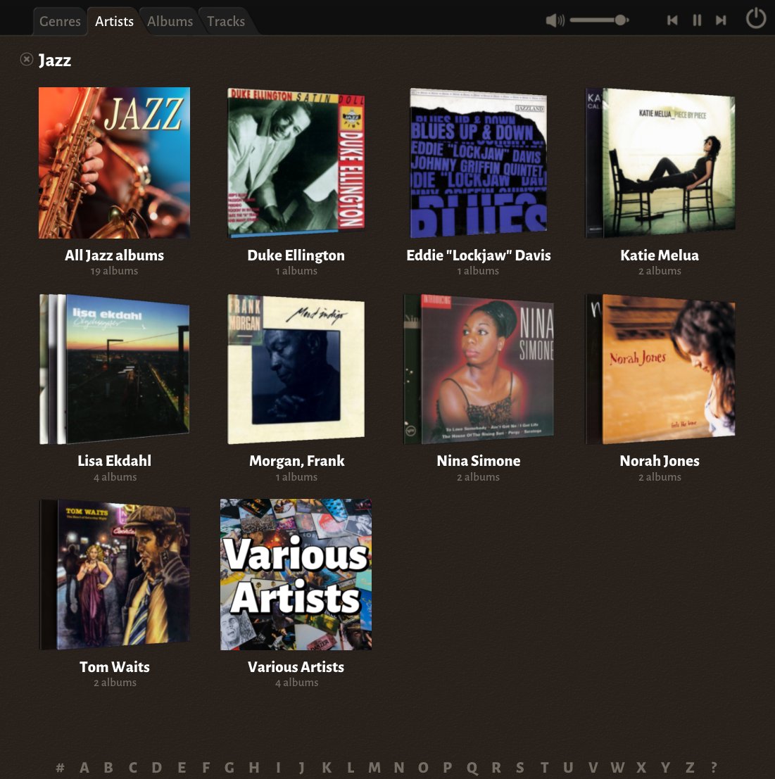Open the All Jazz albums cover
The height and width of the screenshot is (779, 775).
click(x=114, y=163)
